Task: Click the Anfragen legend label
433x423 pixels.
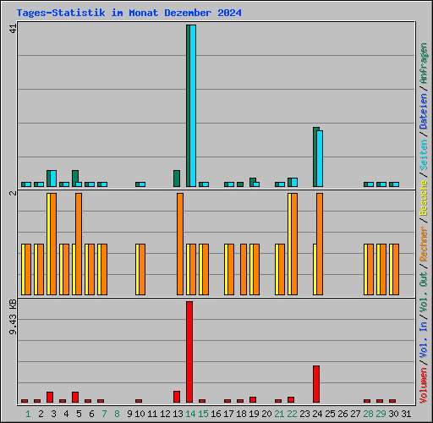Action: click(x=424, y=63)
